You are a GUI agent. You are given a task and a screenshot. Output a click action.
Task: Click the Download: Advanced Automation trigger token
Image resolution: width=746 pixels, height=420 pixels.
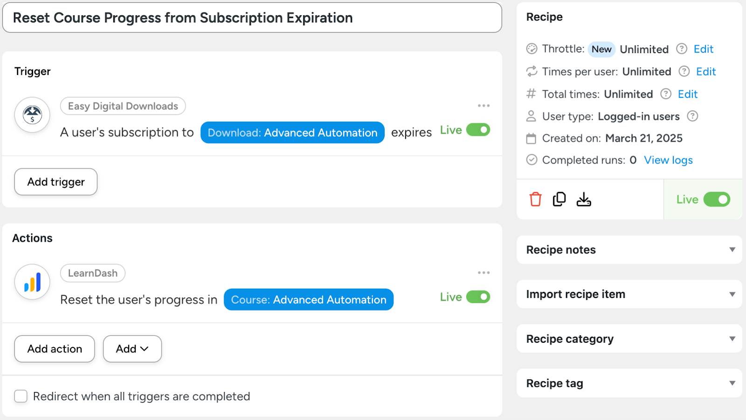(292, 133)
